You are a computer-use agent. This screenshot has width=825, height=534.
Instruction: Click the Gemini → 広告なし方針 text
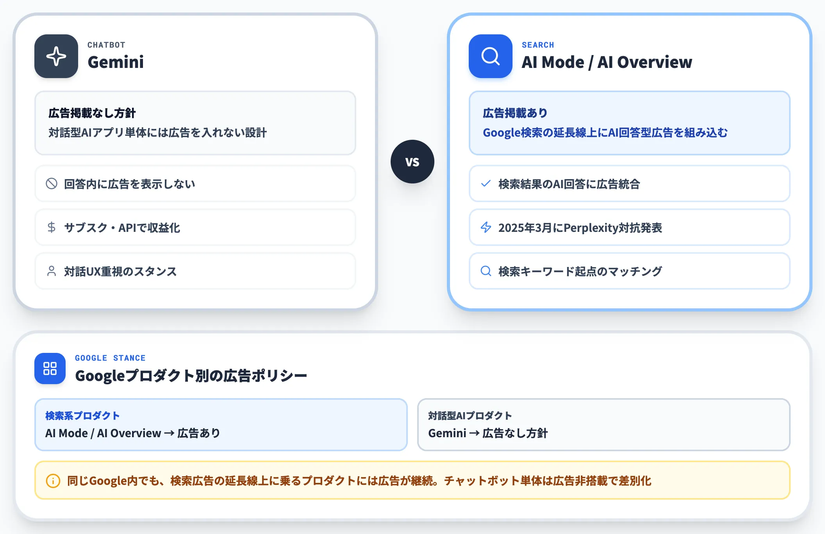[488, 433]
